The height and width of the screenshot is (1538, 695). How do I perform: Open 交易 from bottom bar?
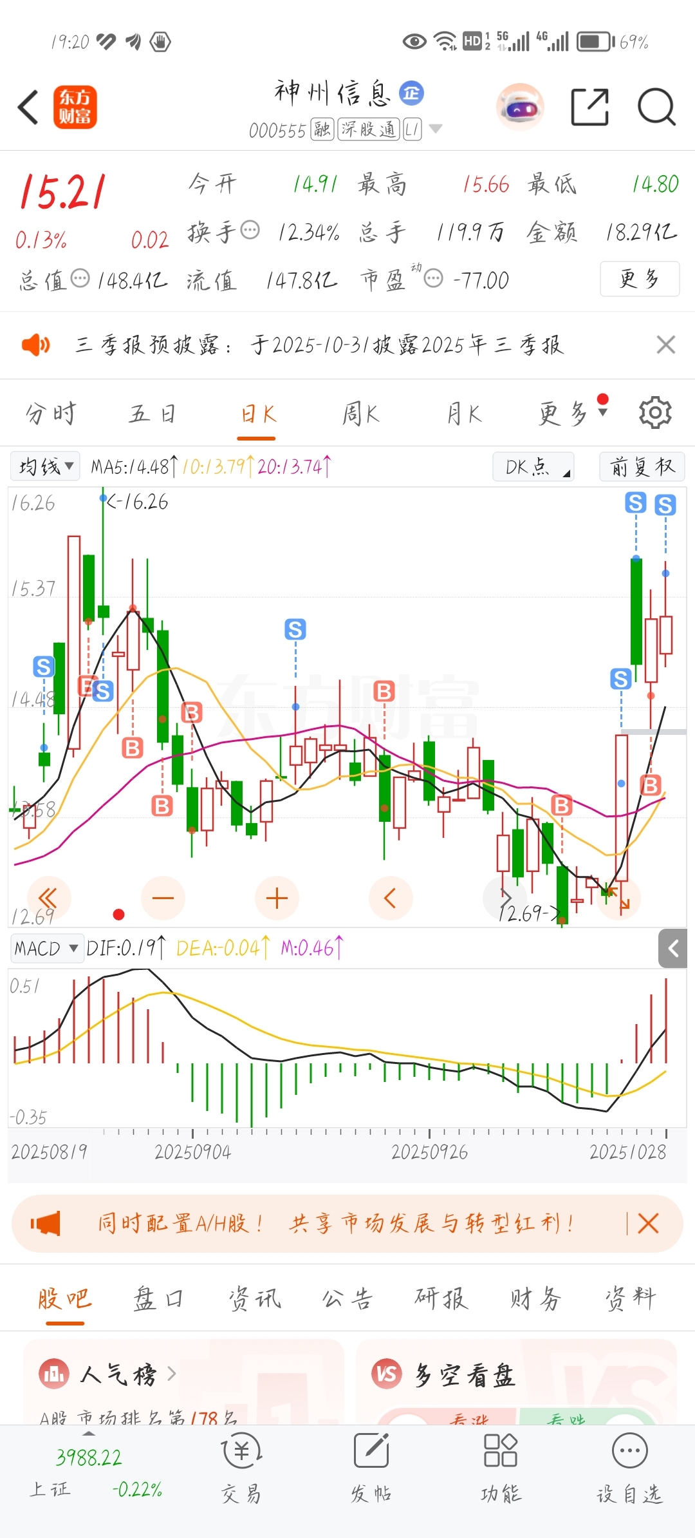pyautogui.click(x=241, y=1468)
